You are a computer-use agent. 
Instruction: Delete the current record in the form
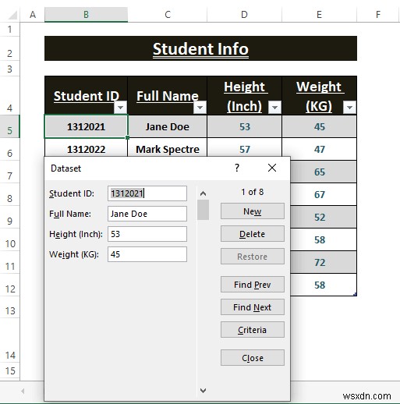(x=253, y=234)
